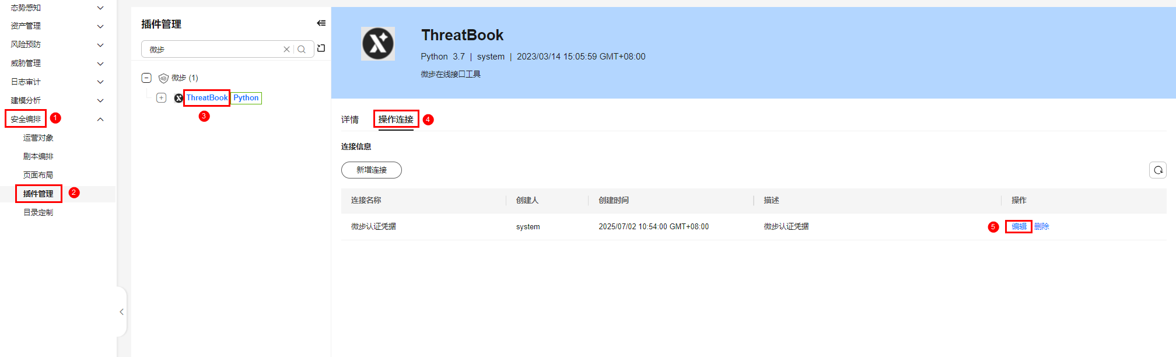This screenshot has width=1176, height=357.
Task: Collapse the 安全编排 menu
Action: coord(100,120)
